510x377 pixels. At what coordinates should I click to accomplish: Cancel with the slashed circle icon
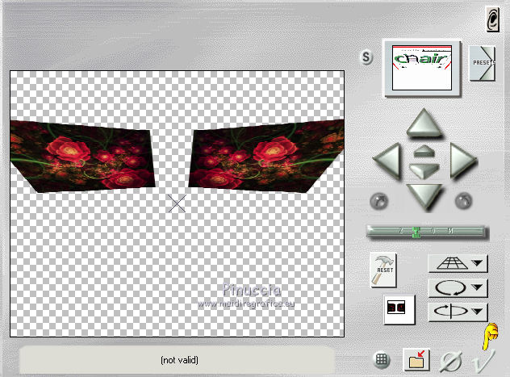pyautogui.click(x=451, y=361)
